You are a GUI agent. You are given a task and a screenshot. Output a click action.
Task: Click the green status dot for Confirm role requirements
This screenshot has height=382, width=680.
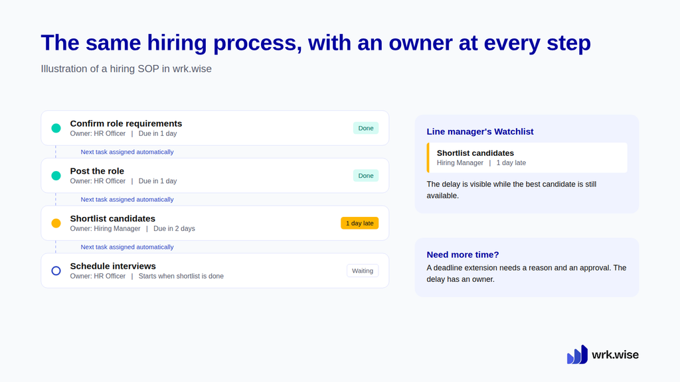(56, 128)
